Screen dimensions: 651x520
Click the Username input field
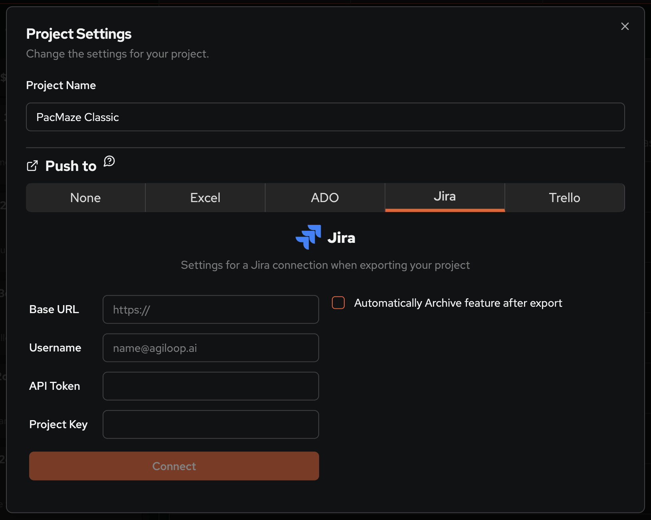tap(211, 348)
